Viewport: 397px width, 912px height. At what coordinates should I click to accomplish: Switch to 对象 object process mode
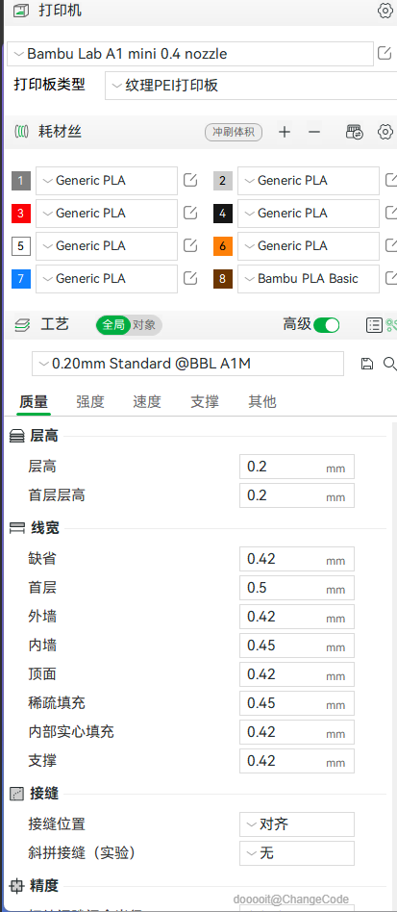point(145,325)
